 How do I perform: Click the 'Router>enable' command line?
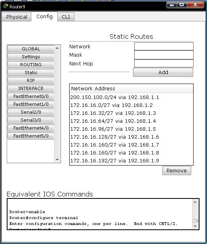(27, 212)
